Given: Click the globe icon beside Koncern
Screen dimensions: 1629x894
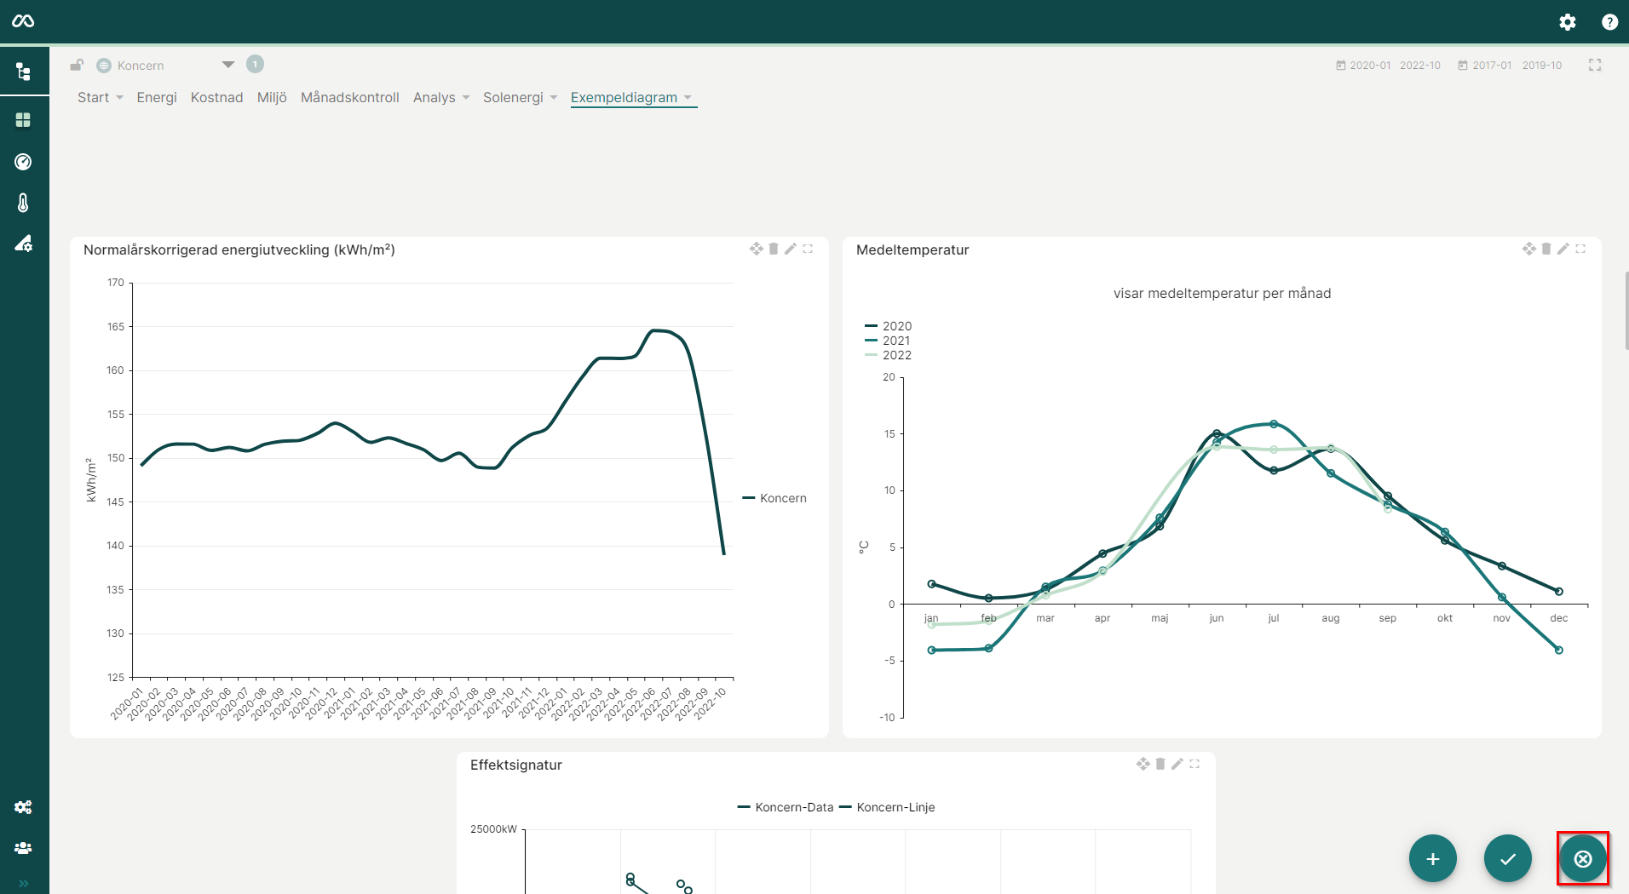Looking at the screenshot, I should [x=104, y=66].
